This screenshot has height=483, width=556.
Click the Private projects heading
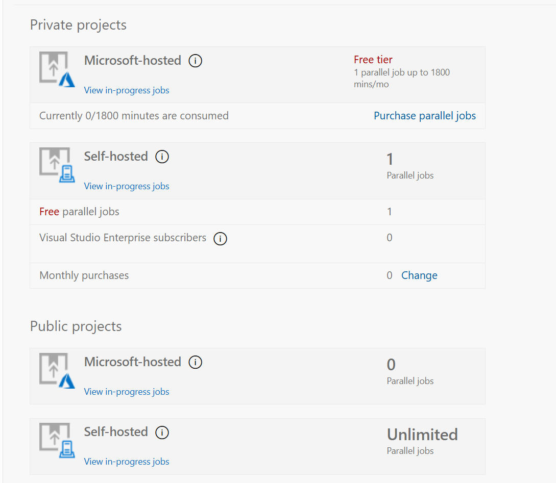(78, 25)
